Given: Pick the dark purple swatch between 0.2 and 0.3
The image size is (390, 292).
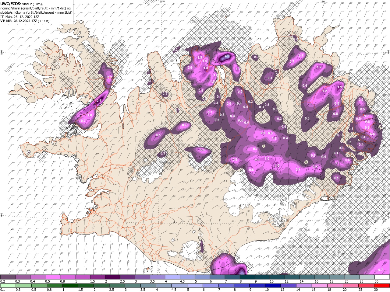Looking at the screenshot, I should (8, 277).
